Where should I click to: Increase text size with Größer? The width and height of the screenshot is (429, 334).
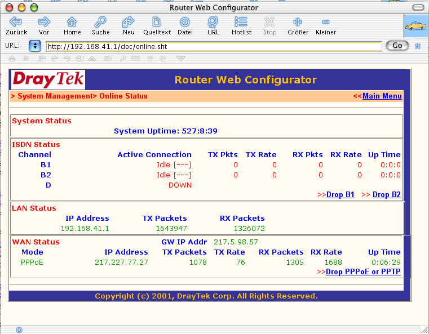298,21
